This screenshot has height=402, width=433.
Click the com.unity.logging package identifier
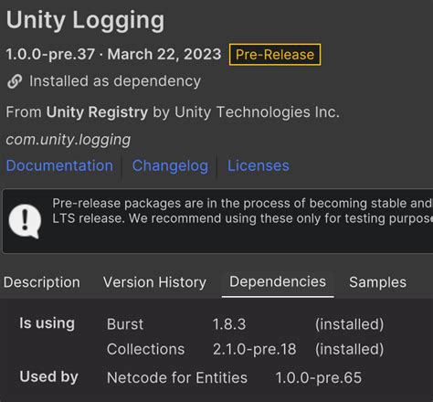[x=69, y=140]
